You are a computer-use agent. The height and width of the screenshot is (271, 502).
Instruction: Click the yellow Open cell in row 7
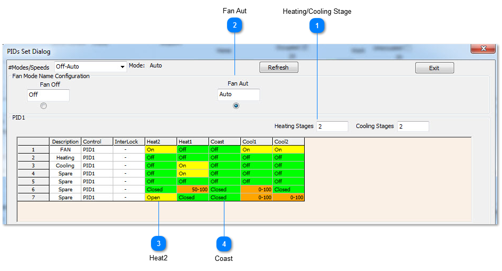tap(161, 198)
